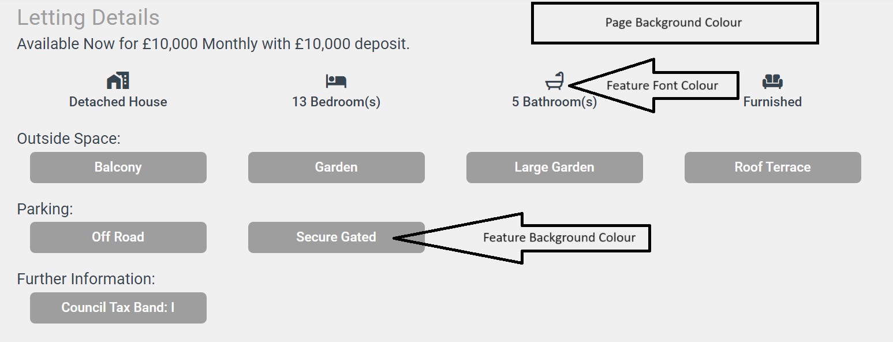Screen dimensions: 893x342
Task: Click the Furnished label text
Action: [x=772, y=102]
